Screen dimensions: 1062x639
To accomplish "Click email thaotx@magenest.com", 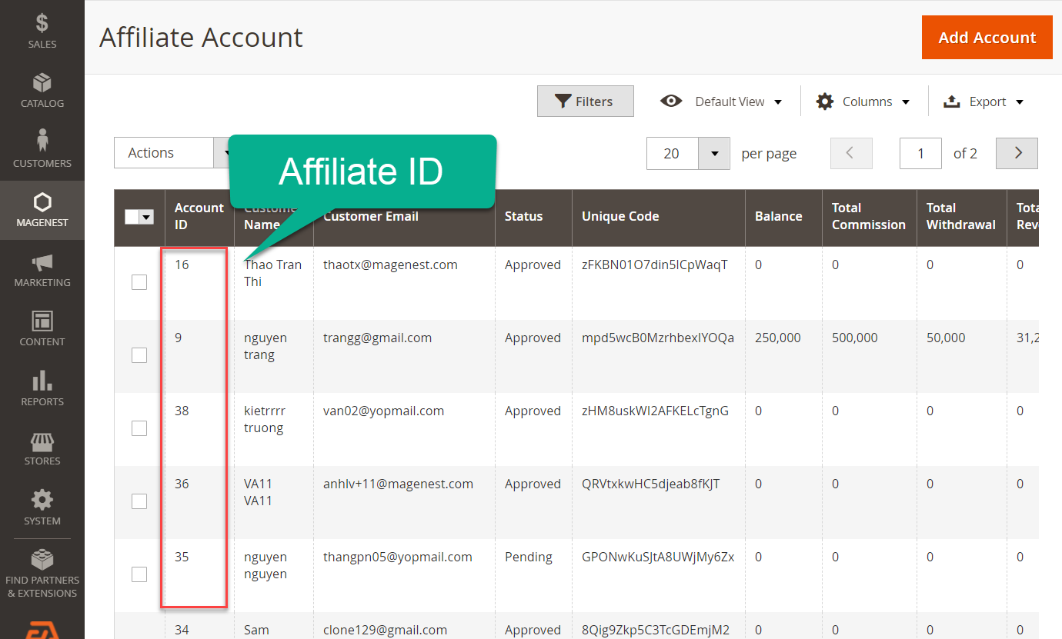I will tap(390, 265).
